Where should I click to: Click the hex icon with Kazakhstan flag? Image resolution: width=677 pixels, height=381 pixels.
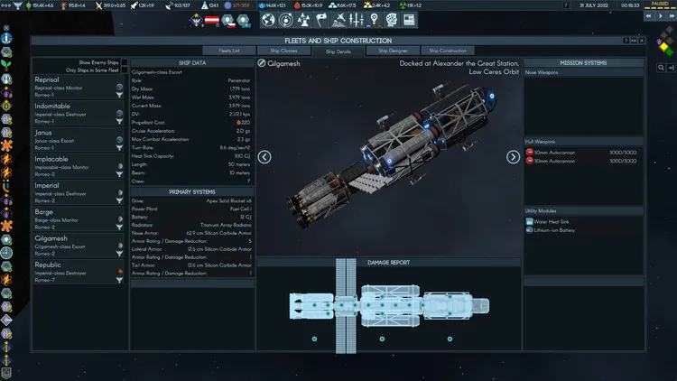click(x=244, y=20)
